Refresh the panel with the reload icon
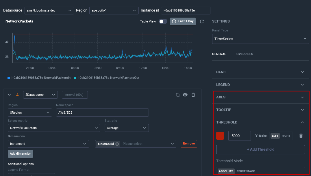 [202, 21]
